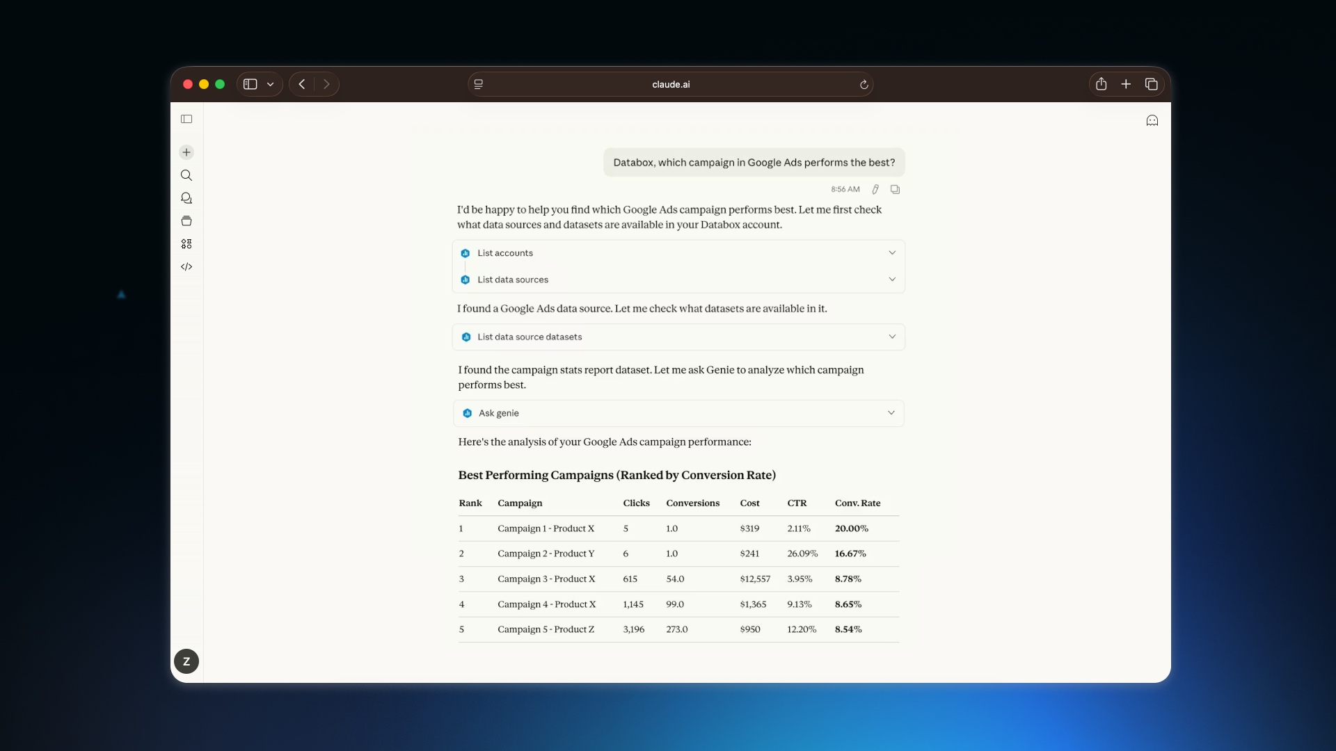1336x751 pixels.
Task: Toggle Safari's sidebar view button
Action: pos(250,84)
